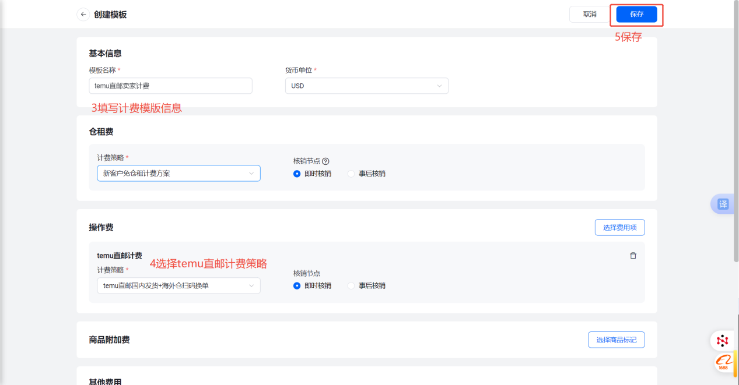Screen dimensions: 739x385
Task: Go back using the arrow beside 创建模板
Action: [83, 14]
